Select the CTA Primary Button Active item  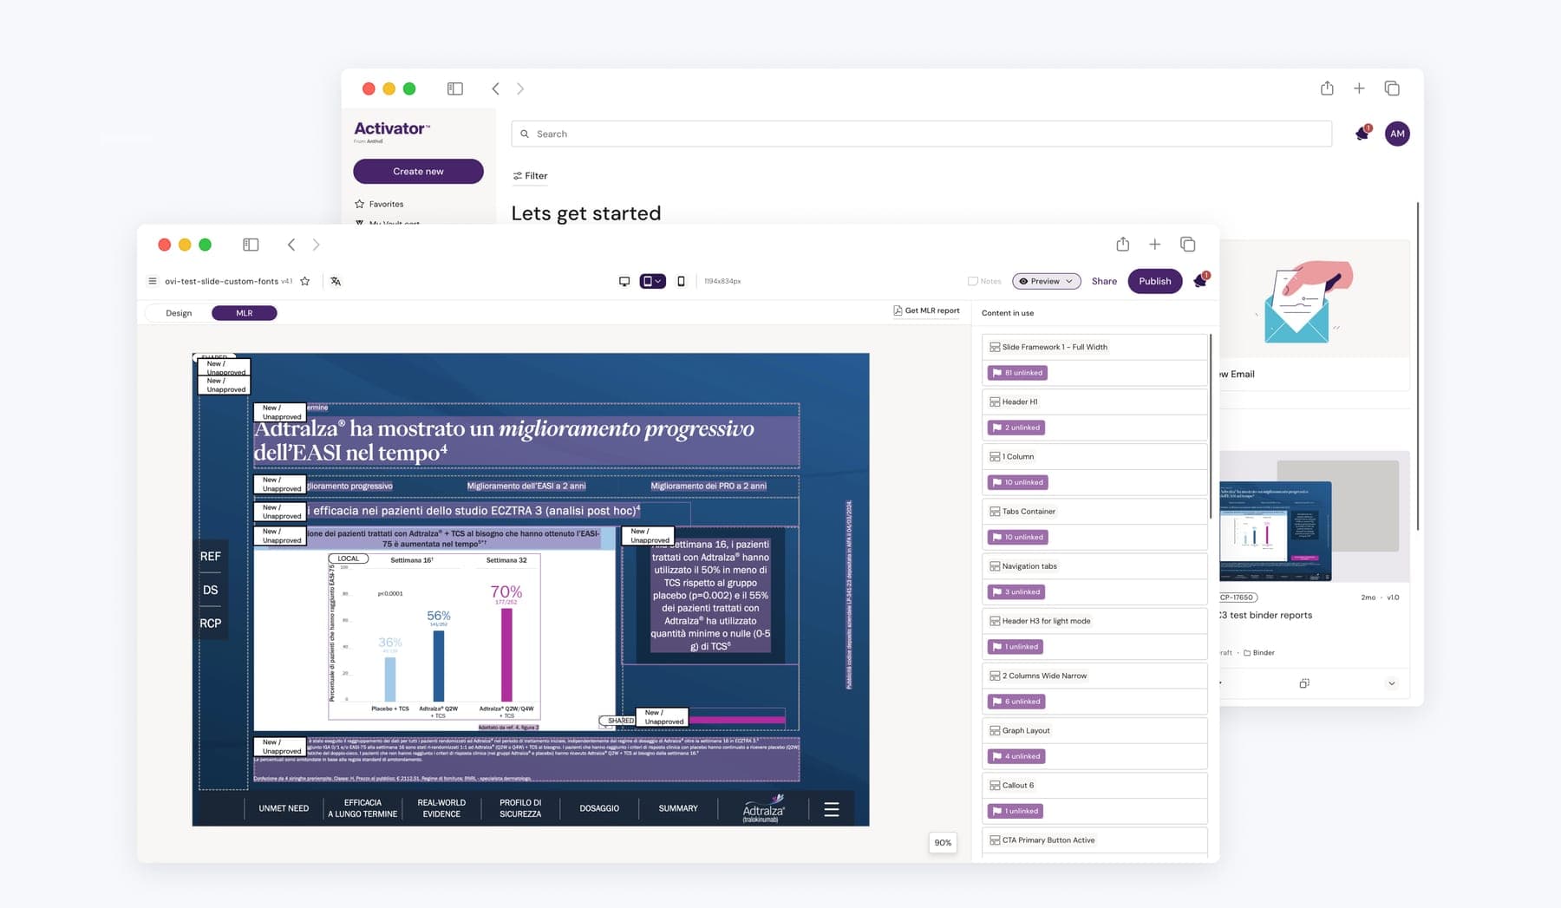pos(1094,839)
